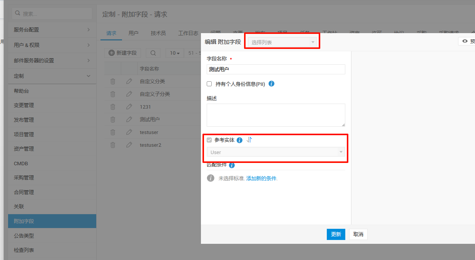Viewport: 475px width, 260px height.
Task: Open 公告类型 in sidebar
Action: click(52, 235)
